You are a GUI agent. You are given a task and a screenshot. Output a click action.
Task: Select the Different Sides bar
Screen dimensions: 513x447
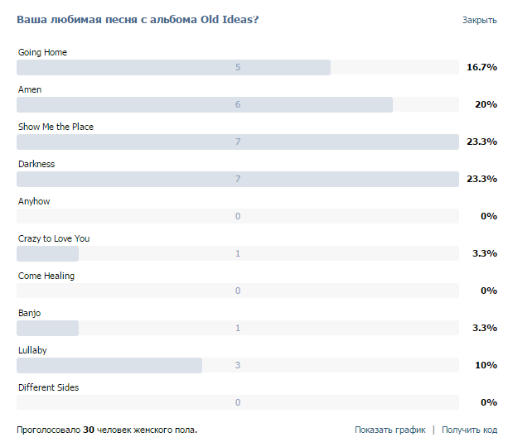tap(238, 402)
